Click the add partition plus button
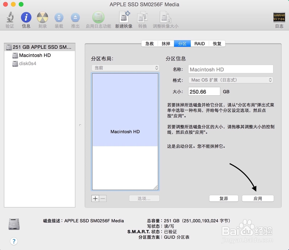The width and height of the screenshot is (289, 250). (95, 198)
